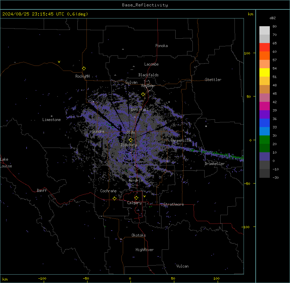The image size is (290, 283).
Task: Click the green 30 dBZ legend swatch
Action: tap(264, 140)
